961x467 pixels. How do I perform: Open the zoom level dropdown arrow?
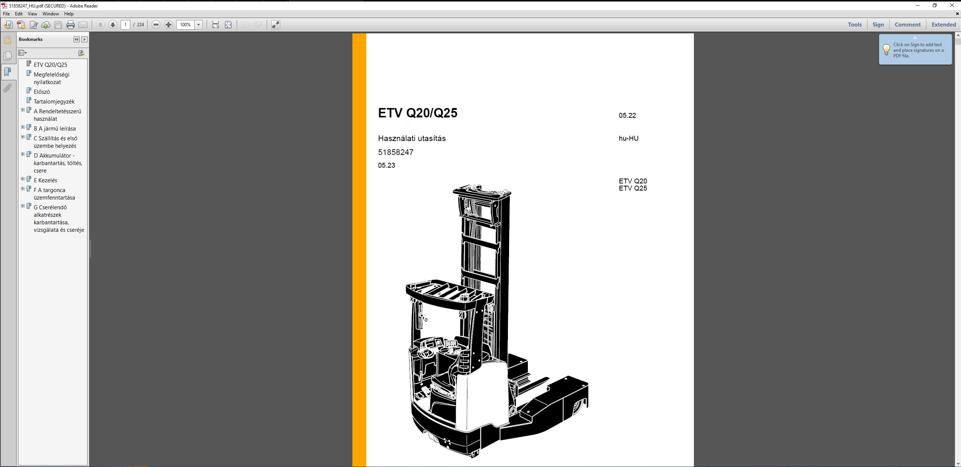click(199, 25)
